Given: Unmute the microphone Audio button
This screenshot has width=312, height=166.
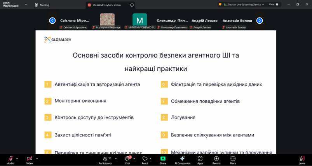Looking at the screenshot, I should point(10,159).
